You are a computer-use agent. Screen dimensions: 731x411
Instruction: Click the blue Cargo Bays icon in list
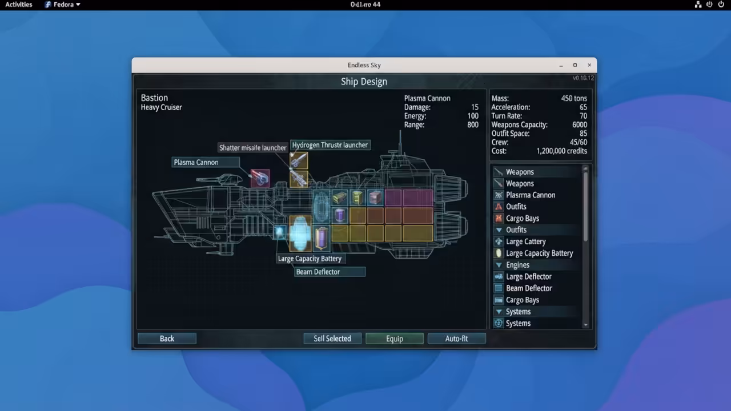[499, 300]
